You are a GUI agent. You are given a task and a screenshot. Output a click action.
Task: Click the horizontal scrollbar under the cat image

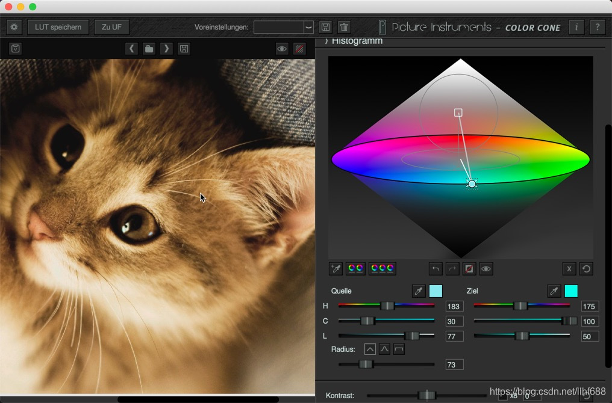pos(198,399)
